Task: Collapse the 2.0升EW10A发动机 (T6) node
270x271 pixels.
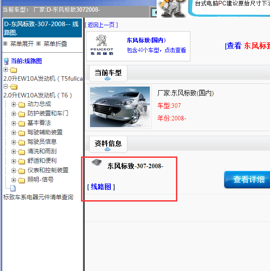Action: (x=5, y=86)
